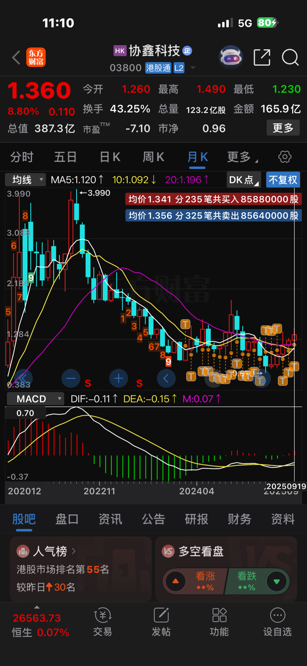307x666 pixels.
Task: Tap the share export icon
Action: (x=262, y=57)
